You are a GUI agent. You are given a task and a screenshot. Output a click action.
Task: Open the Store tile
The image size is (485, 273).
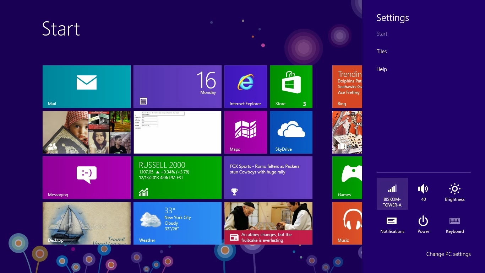(x=291, y=87)
